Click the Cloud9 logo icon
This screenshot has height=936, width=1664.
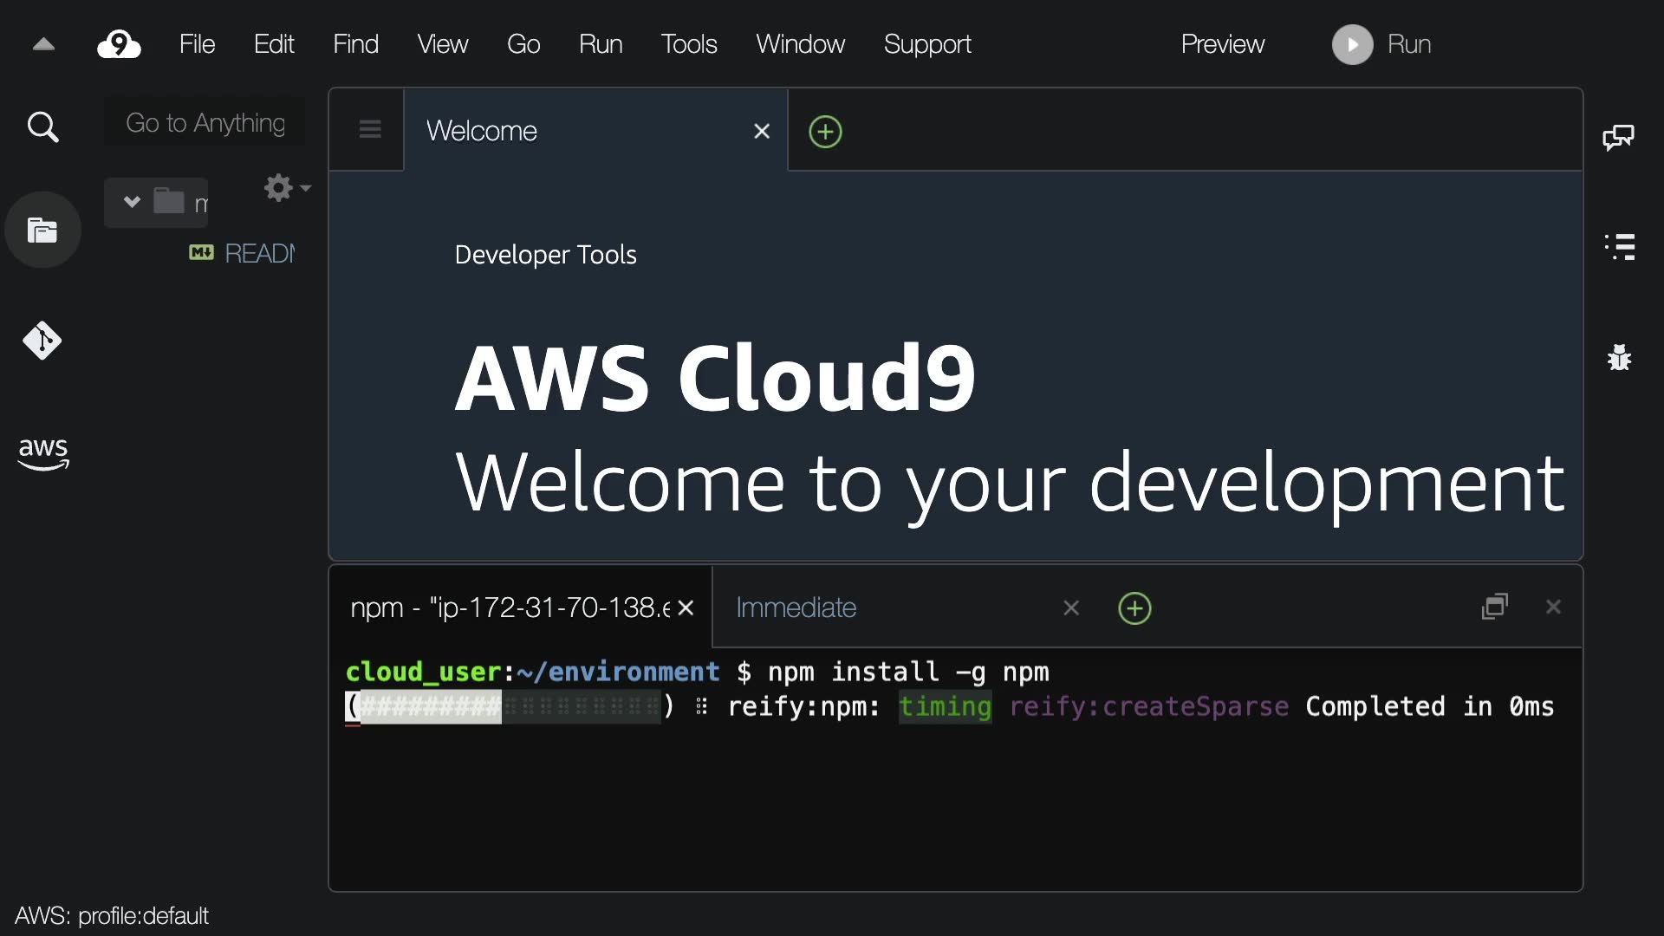point(119,44)
